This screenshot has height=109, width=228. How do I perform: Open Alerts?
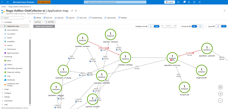click(x=9, y=61)
